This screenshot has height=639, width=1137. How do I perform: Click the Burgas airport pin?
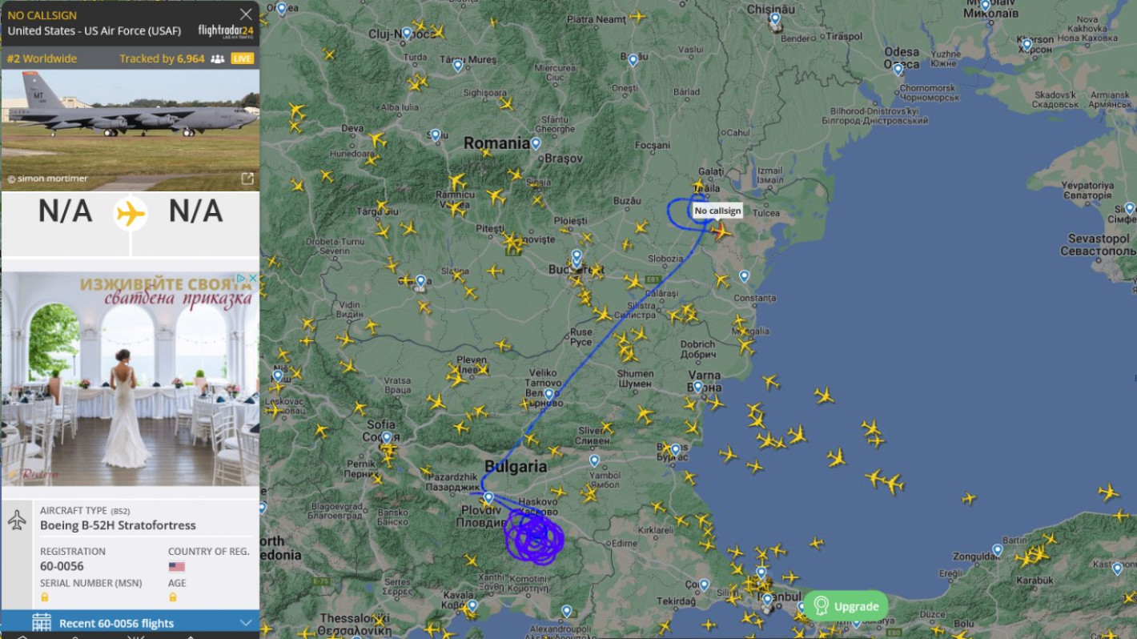[675, 452]
